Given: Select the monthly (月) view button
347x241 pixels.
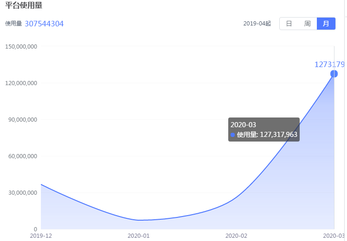Looking at the screenshot, I should coord(326,24).
